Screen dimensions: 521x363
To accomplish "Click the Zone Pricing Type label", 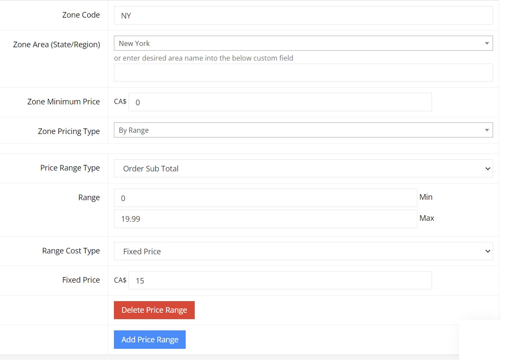I will [x=69, y=131].
